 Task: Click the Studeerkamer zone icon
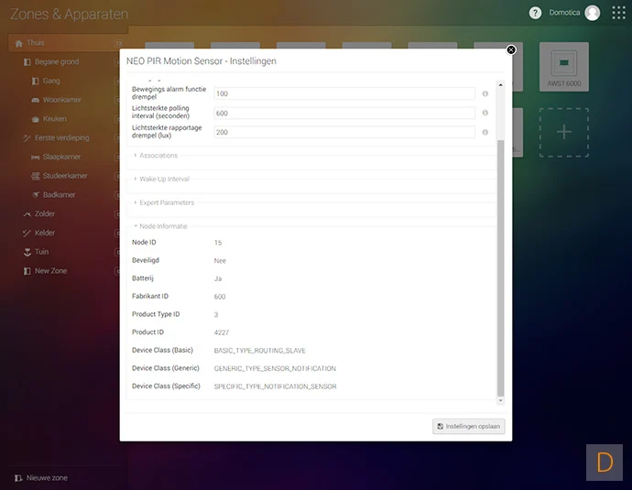tap(36, 176)
